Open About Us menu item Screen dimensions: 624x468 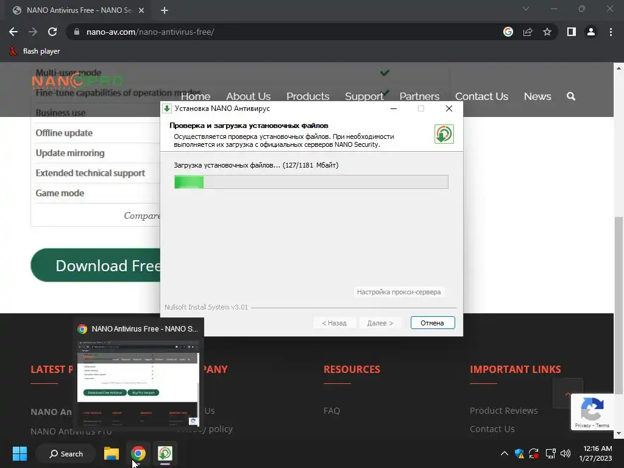[249, 96]
